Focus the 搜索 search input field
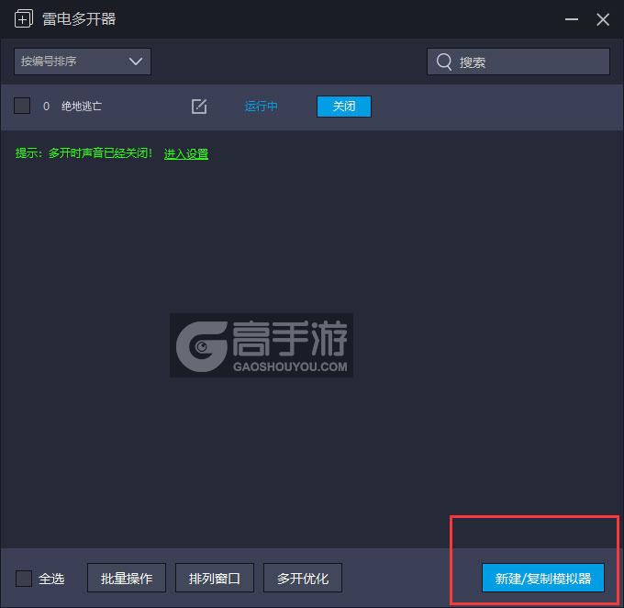 tap(518, 62)
